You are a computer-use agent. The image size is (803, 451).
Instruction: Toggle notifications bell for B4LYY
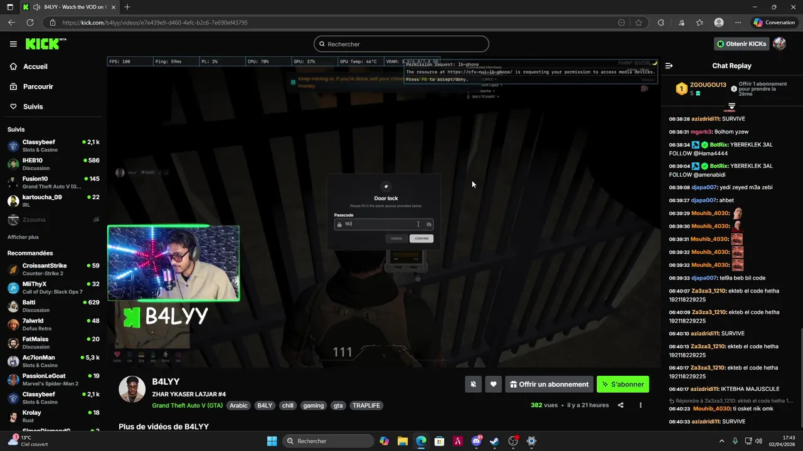point(474,384)
